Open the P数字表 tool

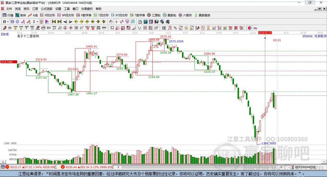click(x=84, y=15)
